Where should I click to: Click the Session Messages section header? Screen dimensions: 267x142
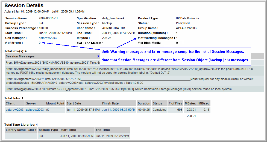coord(20,56)
